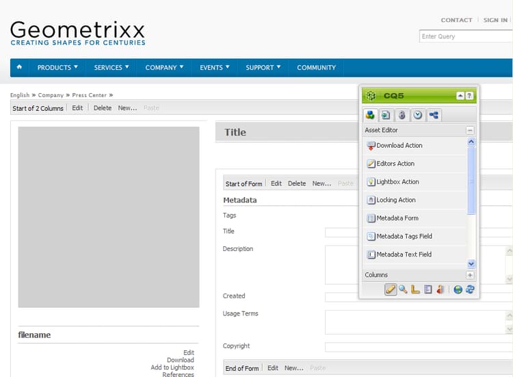Switch to Preview mode magnifier icon
This screenshot has height=377, width=513.
coord(403,289)
